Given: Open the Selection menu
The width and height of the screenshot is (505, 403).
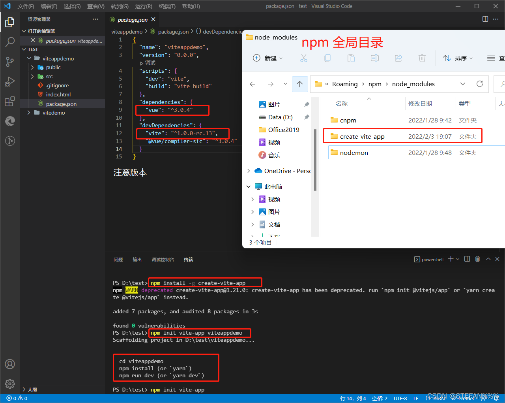Looking at the screenshot, I should click(x=72, y=6).
